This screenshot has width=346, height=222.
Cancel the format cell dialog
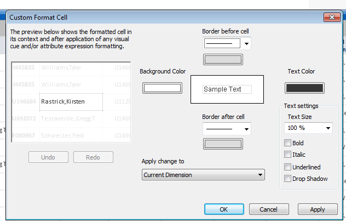tap(269, 209)
